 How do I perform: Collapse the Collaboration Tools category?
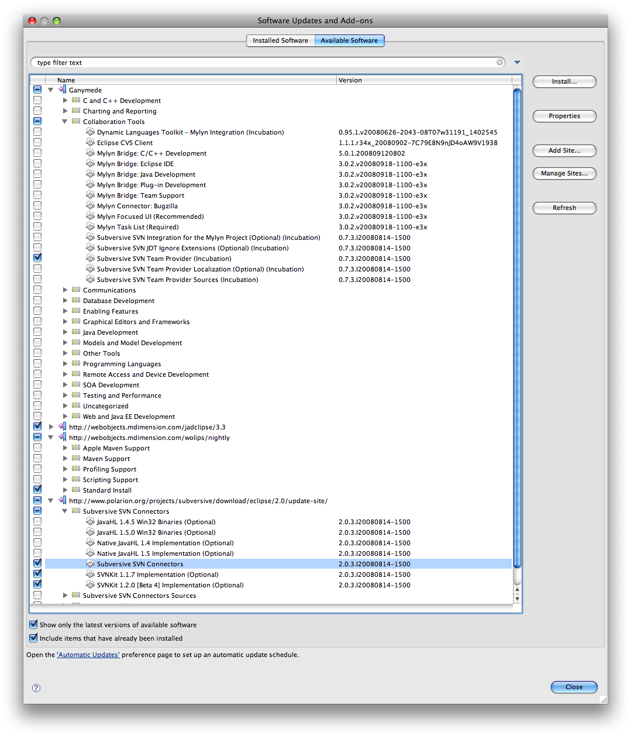click(x=65, y=122)
